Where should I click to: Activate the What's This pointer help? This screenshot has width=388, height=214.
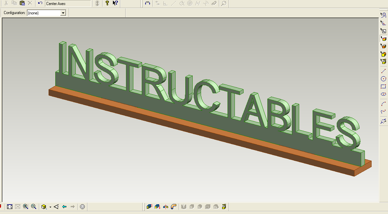click(115, 3)
